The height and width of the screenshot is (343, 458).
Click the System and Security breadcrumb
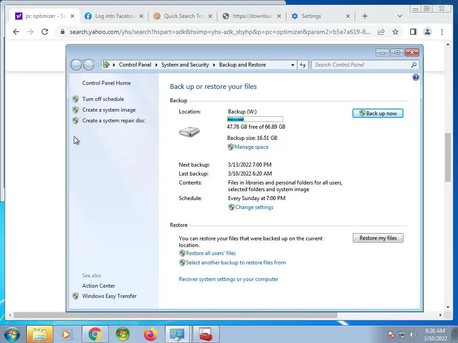click(x=185, y=65)
